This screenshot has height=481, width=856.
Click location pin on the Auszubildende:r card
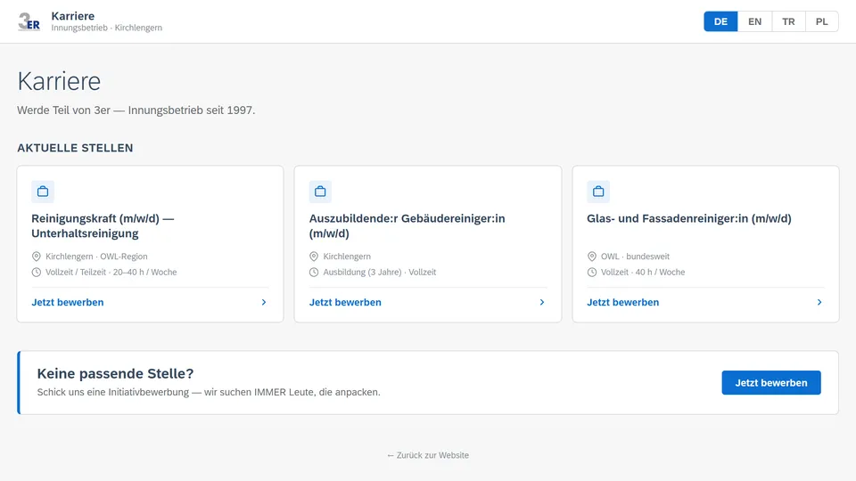point(314,257)
